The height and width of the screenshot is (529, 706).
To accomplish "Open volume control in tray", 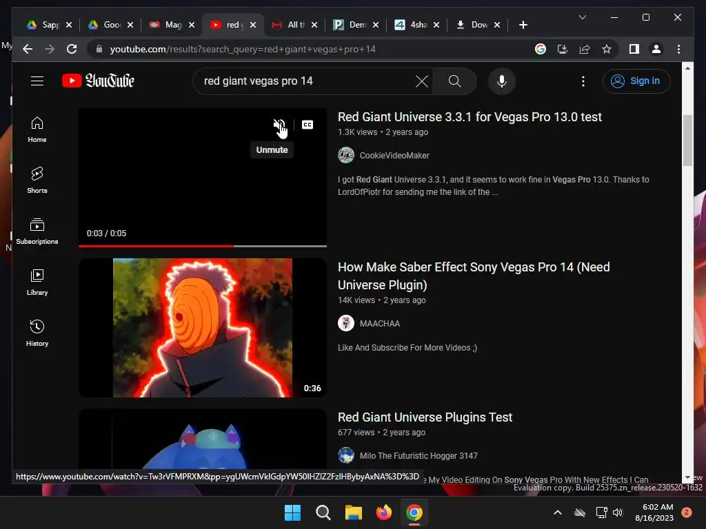I will pyautogui.click(x=618, y=512).
